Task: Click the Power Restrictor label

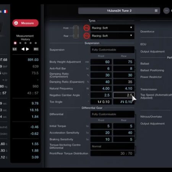Action: coord(151,77)
